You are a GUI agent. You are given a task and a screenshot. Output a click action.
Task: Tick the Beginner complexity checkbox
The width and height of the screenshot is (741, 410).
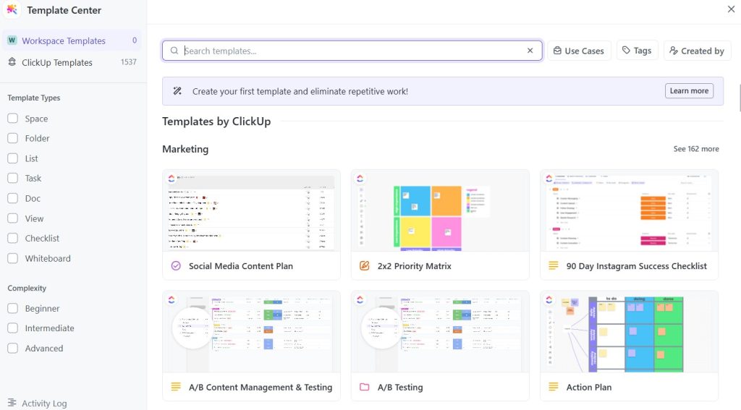[13, 308]
